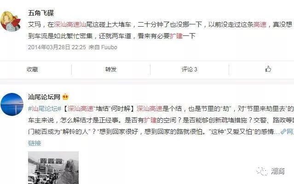Screen dimensions: 294x184
Task: Open the traffic jam photo thumbnail
Action: pos(53,168)
